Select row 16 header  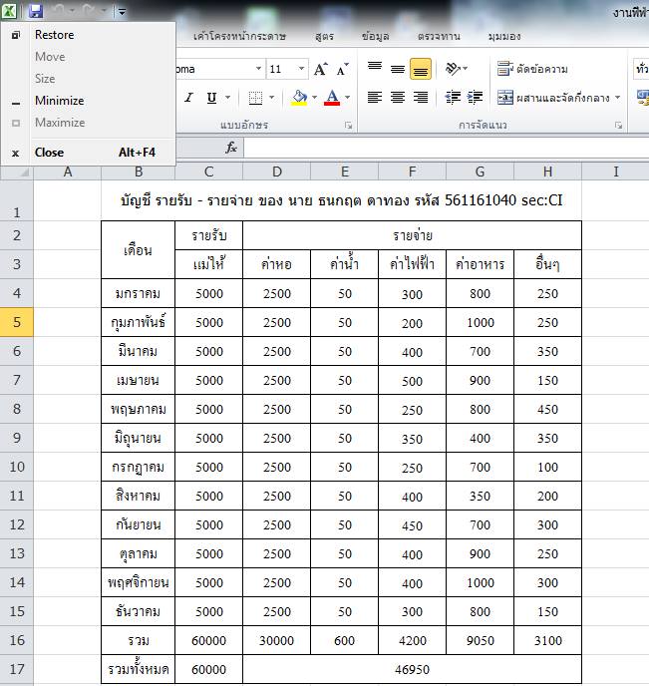click(x=17, y=640)
